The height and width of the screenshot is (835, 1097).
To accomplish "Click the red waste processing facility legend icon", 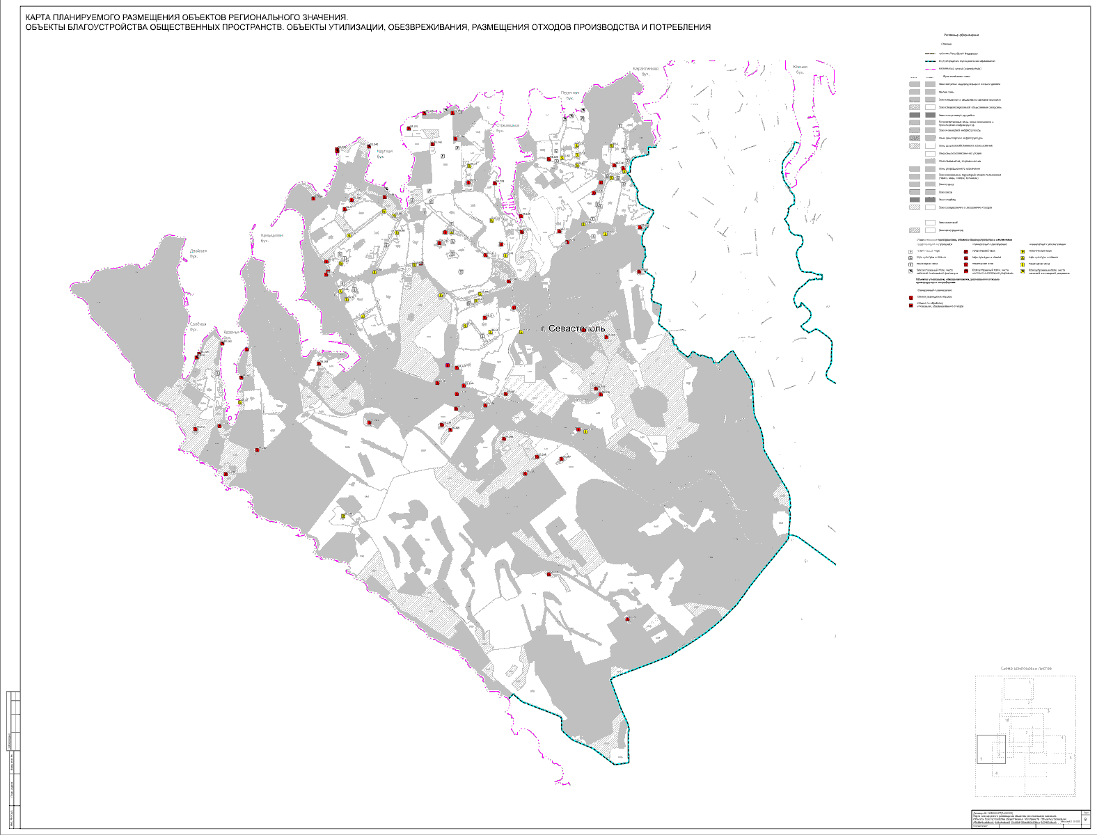I will pos(911,305).
